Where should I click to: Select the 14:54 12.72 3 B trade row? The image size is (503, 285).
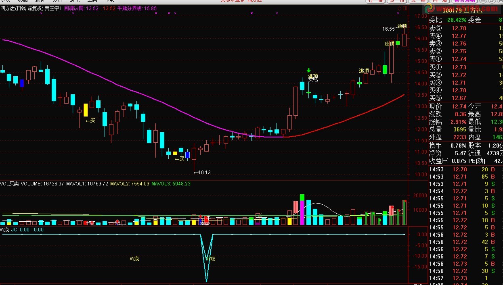click(x=466, y=191)
